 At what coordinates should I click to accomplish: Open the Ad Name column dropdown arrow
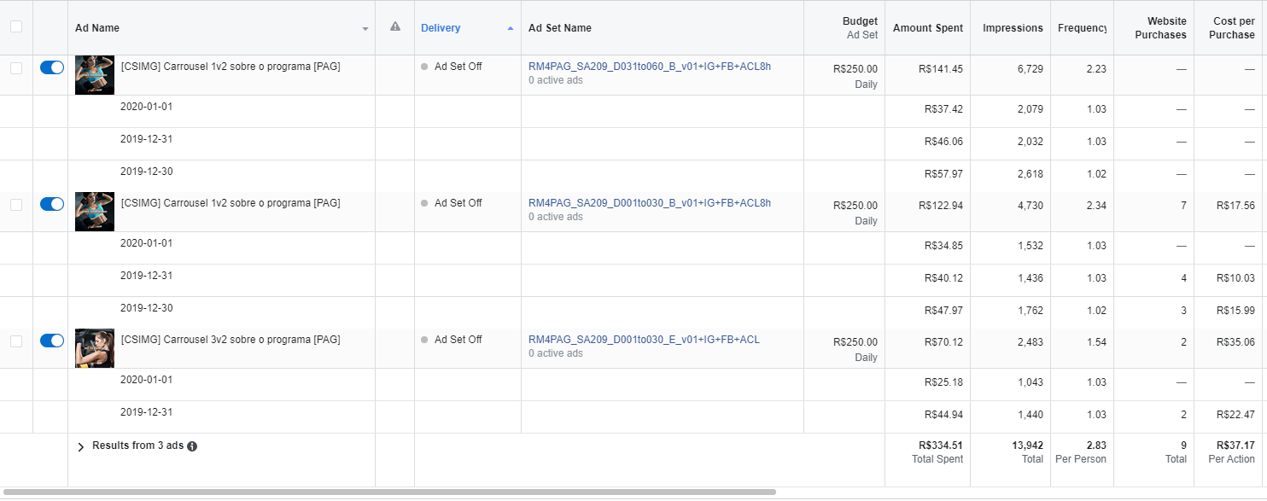(x=365, y=29)
